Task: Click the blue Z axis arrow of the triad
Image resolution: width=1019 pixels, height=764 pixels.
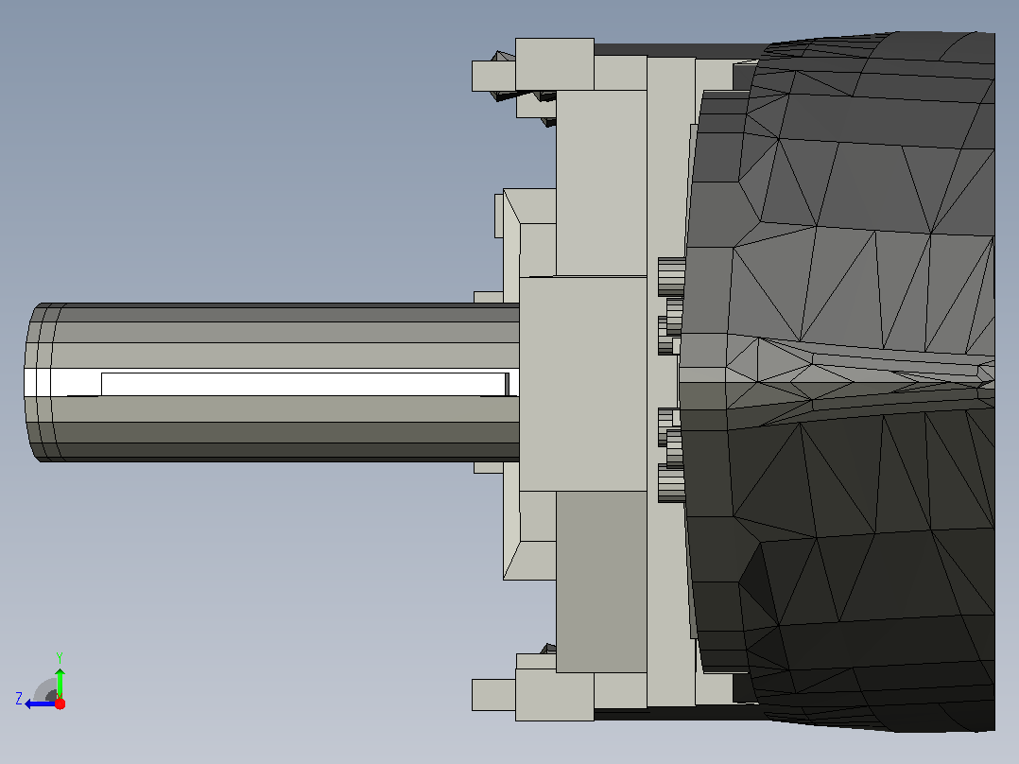Action: [x=40, y=703]
